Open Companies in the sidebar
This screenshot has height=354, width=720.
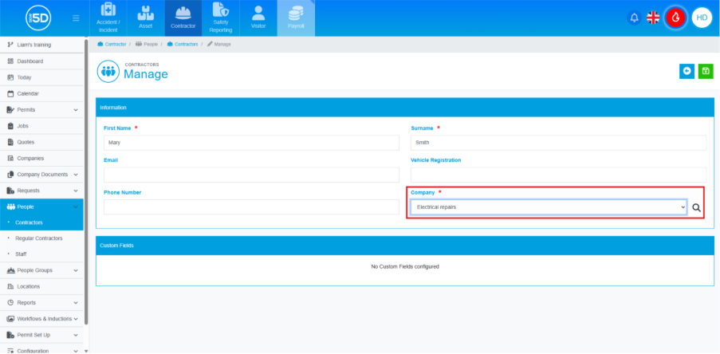coord(41,158)
